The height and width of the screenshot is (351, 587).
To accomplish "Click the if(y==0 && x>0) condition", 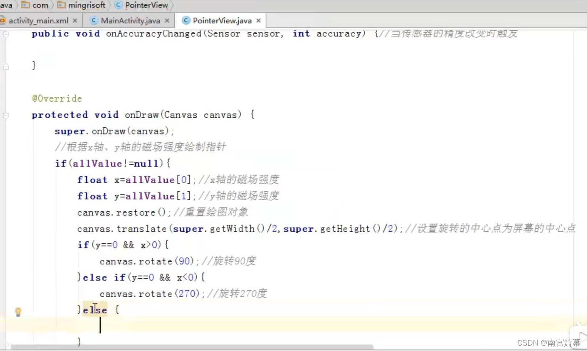I will click(123, 245).
